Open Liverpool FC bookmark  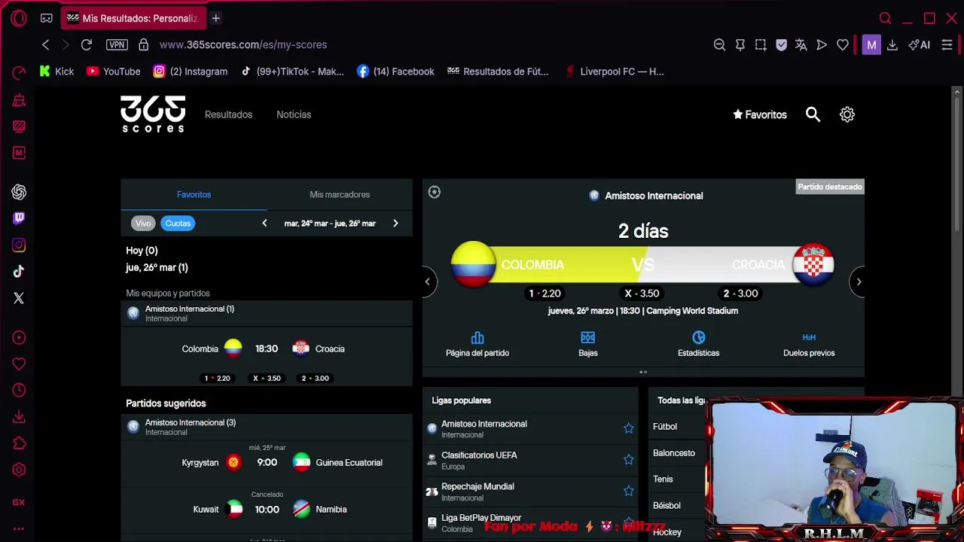point(614,72)
